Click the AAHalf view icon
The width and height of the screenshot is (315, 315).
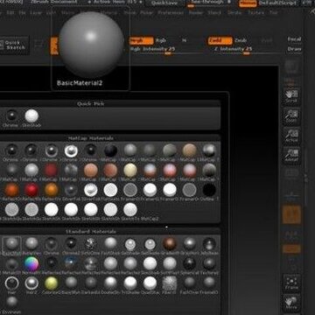coord(291,155)
